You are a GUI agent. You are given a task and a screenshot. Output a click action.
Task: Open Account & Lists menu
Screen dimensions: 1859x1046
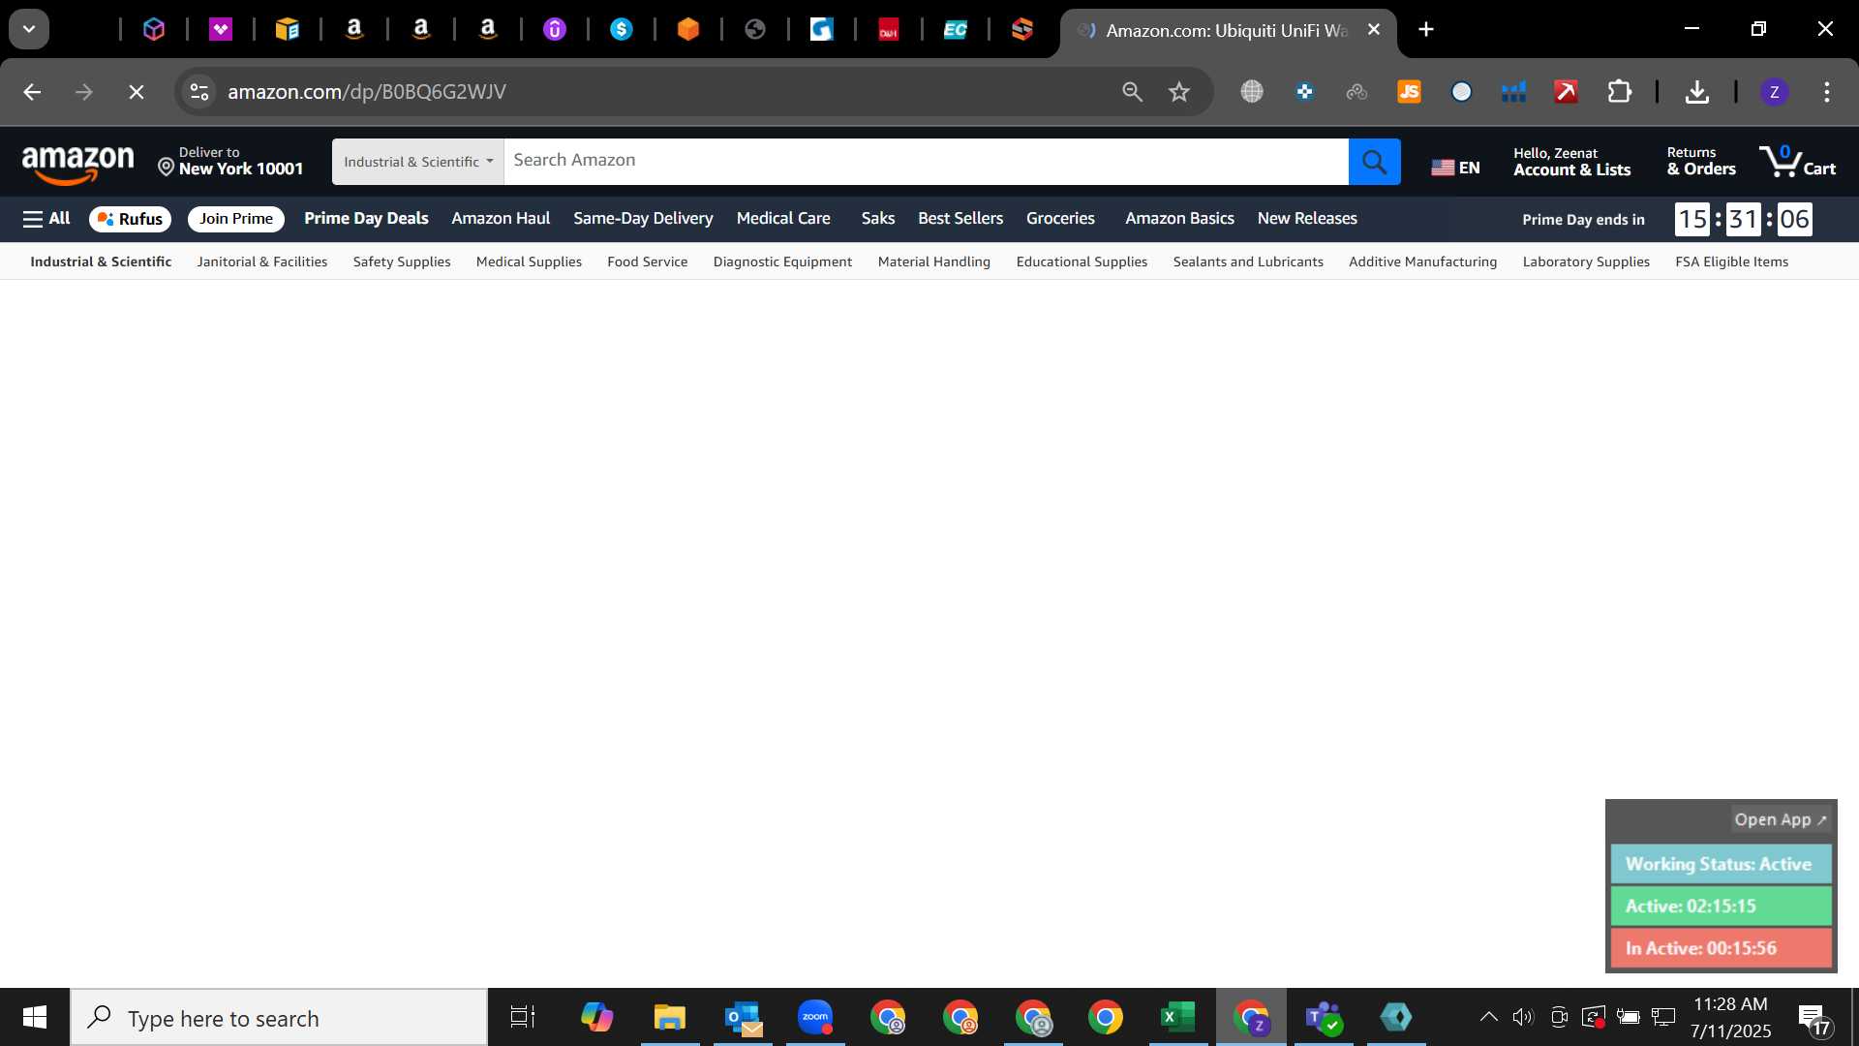click(x=1571, y=162)
